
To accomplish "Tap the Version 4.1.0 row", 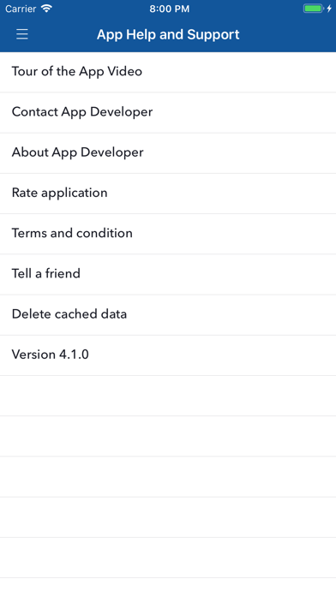I will pos(168,355).
